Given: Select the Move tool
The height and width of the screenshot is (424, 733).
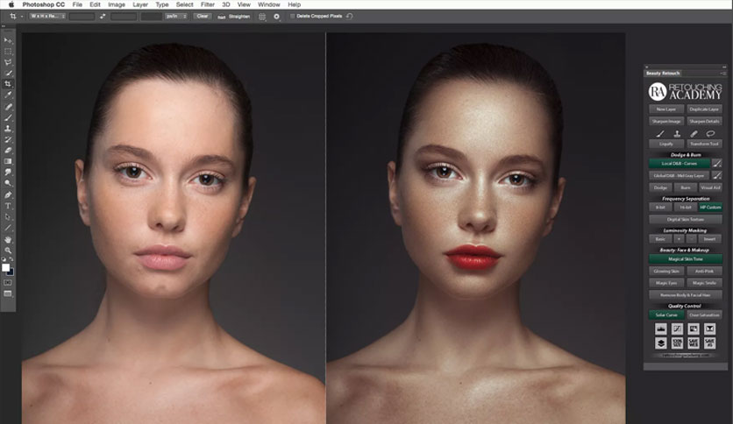Looking at the screenshot, I should pos(8,40).
